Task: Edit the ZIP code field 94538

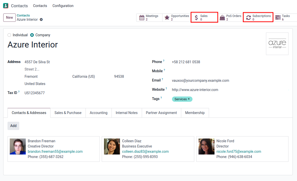Action: coord(119,76)
